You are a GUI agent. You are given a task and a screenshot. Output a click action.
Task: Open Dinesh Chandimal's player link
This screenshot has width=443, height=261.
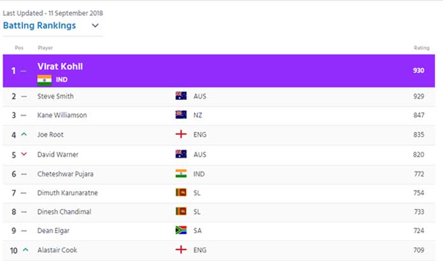[x=64, y=212]
